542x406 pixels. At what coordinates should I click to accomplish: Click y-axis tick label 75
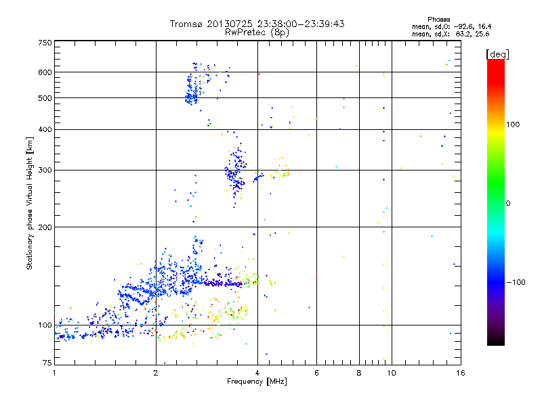coord(47,363)
